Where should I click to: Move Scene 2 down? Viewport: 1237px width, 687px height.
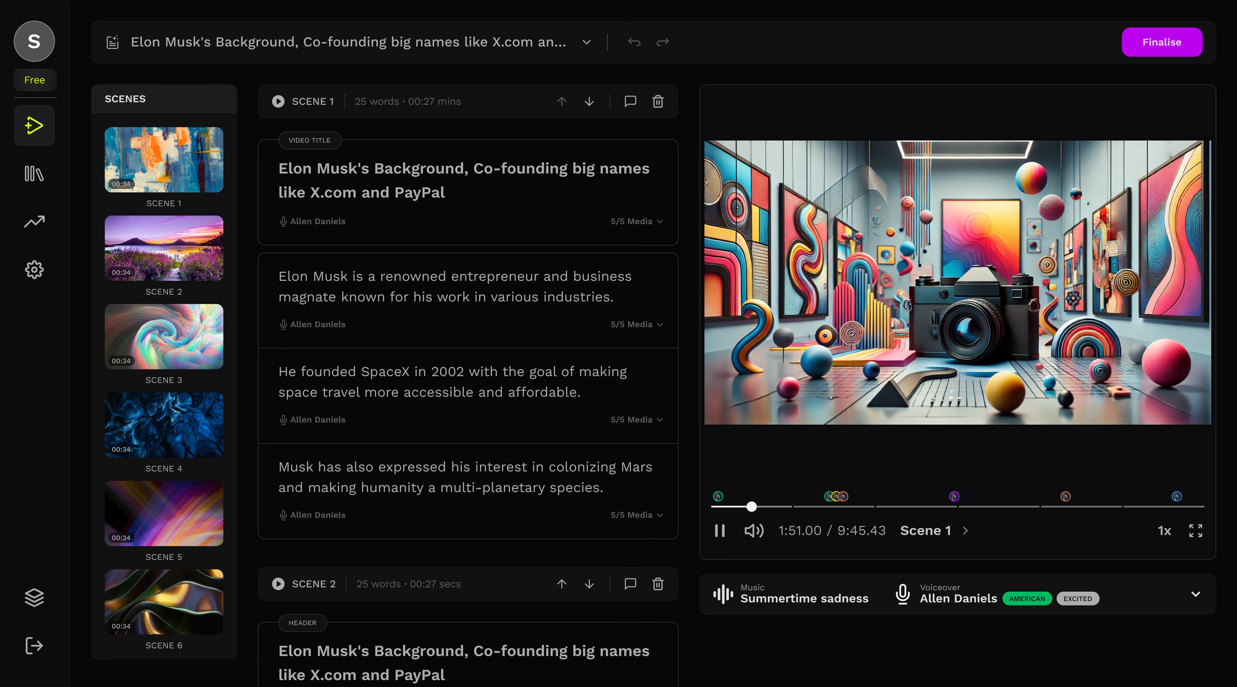coord(589,584)
